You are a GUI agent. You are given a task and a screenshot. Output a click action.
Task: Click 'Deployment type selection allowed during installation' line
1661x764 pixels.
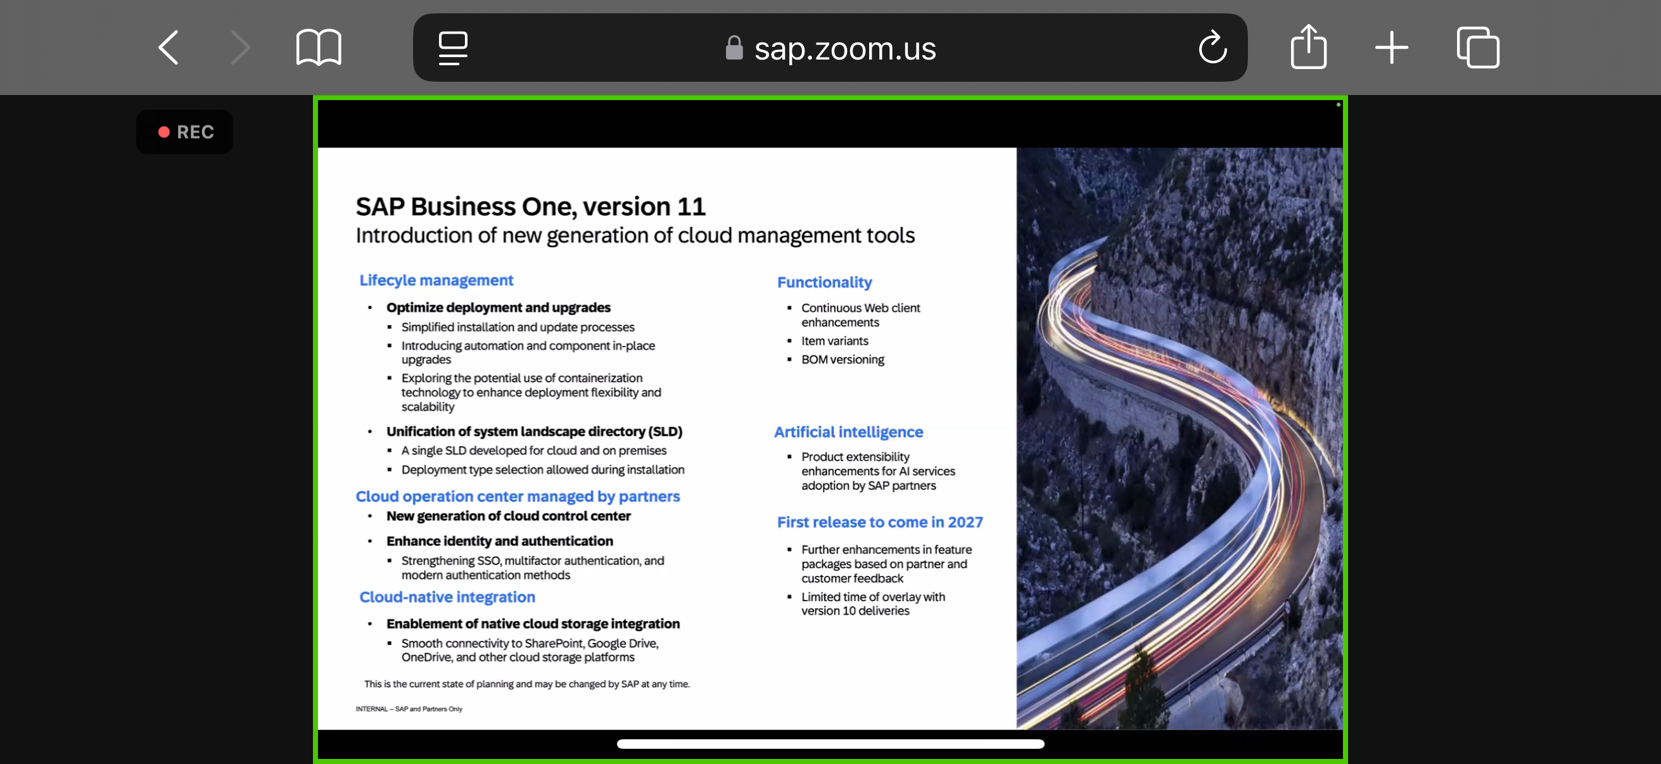[542, 470]
